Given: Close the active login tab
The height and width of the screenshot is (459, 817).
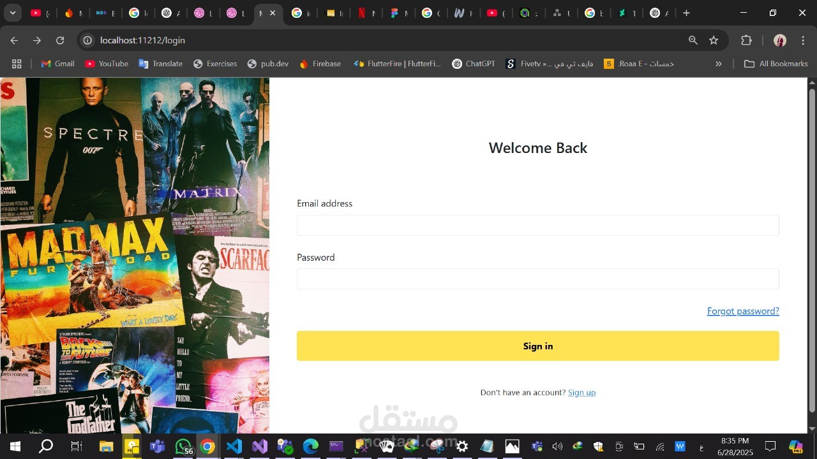Looking at the screenshot, I should click(x=273, y=13).
